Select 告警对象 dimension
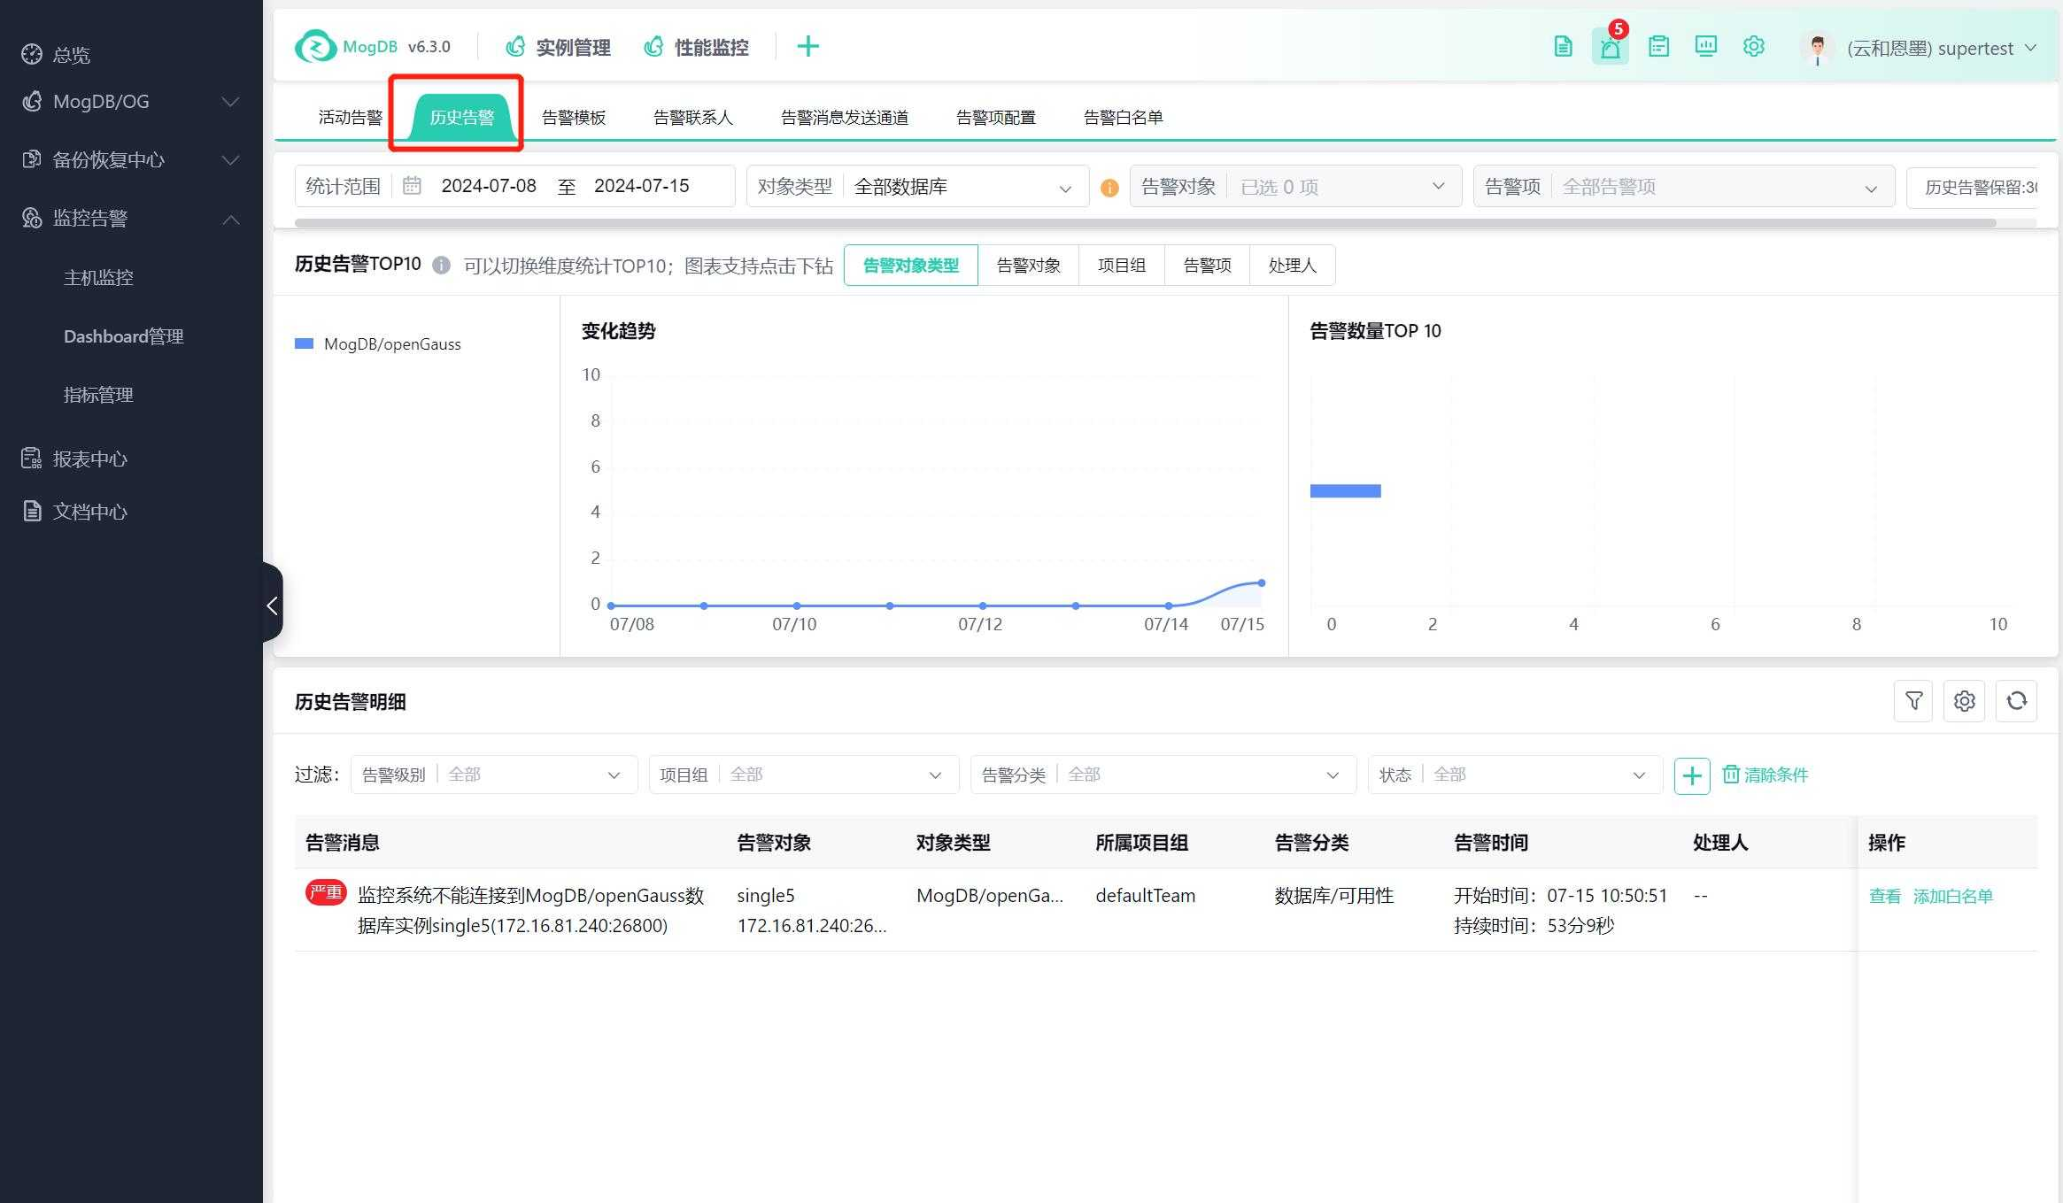The image size is (2063, 1203). [1029, 266]
